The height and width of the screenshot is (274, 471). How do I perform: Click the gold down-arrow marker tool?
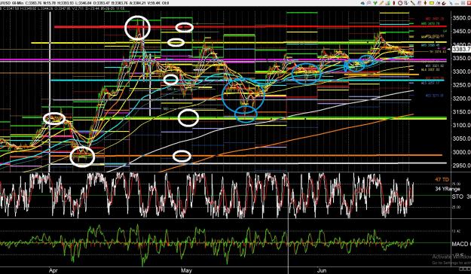425,3
